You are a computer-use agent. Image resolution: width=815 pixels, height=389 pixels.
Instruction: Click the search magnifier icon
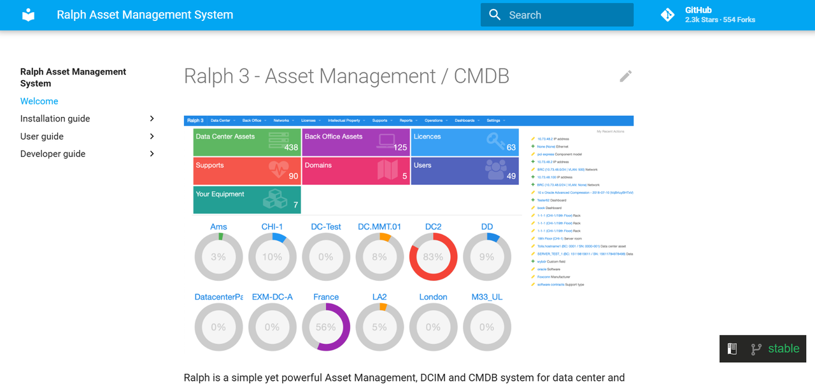click(495, 15)
